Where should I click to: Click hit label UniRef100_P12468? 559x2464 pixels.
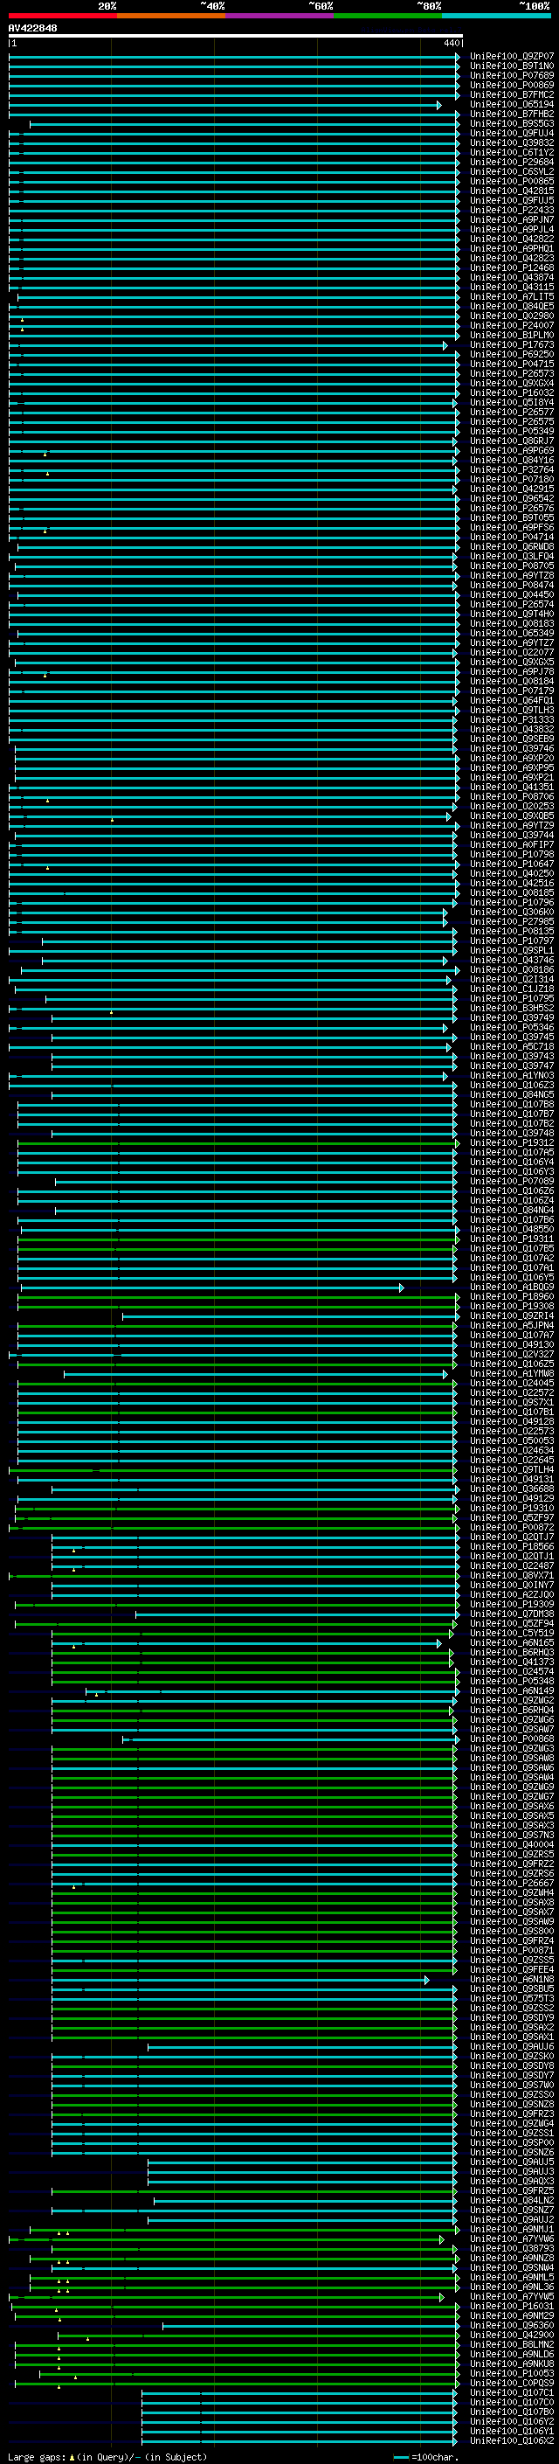[512, 267]
